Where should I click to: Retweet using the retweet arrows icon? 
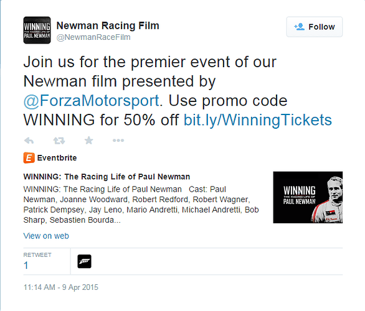pyautogui.click(x=59, y=141)
